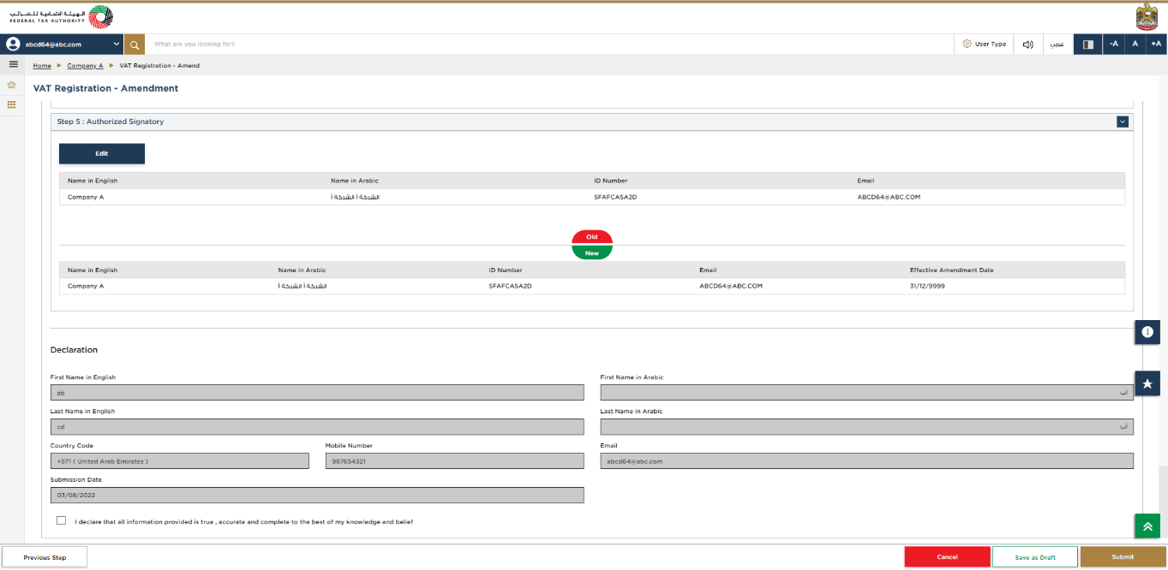Image resolution: width=1168 pixels, height=570 pixels.
Task: Click First Name in English field
Action: (317, 392)
